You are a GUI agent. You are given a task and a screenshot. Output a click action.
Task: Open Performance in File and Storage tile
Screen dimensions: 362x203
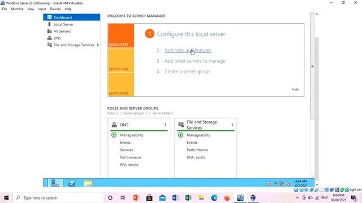197,150
